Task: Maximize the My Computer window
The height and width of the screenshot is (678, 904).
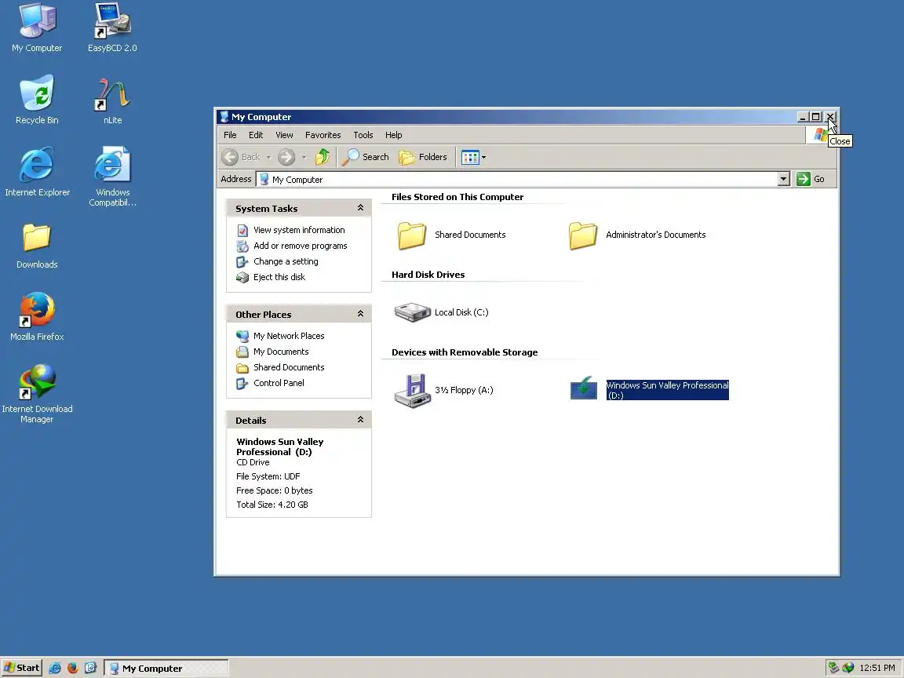Action: click(816, 117)
